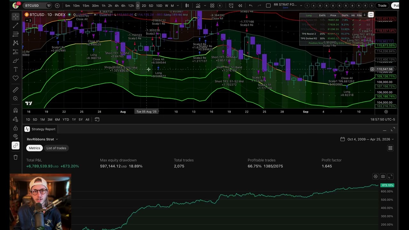This screenshot has height=230, width=409.
Task: Open equity chart settings gear icon
Action: coord(375,176)
